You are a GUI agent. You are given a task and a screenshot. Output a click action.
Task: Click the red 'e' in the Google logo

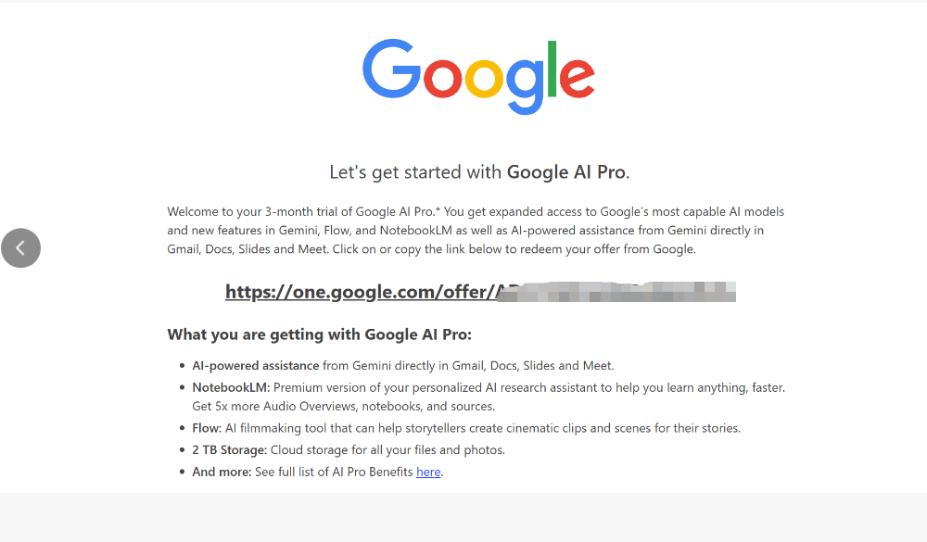coord(577,78)
